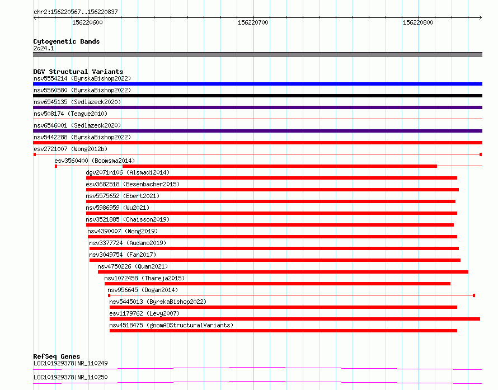Click ruler position label 156220600
The width and height of the screenshot is (498, 390).
tap(87, 22)
